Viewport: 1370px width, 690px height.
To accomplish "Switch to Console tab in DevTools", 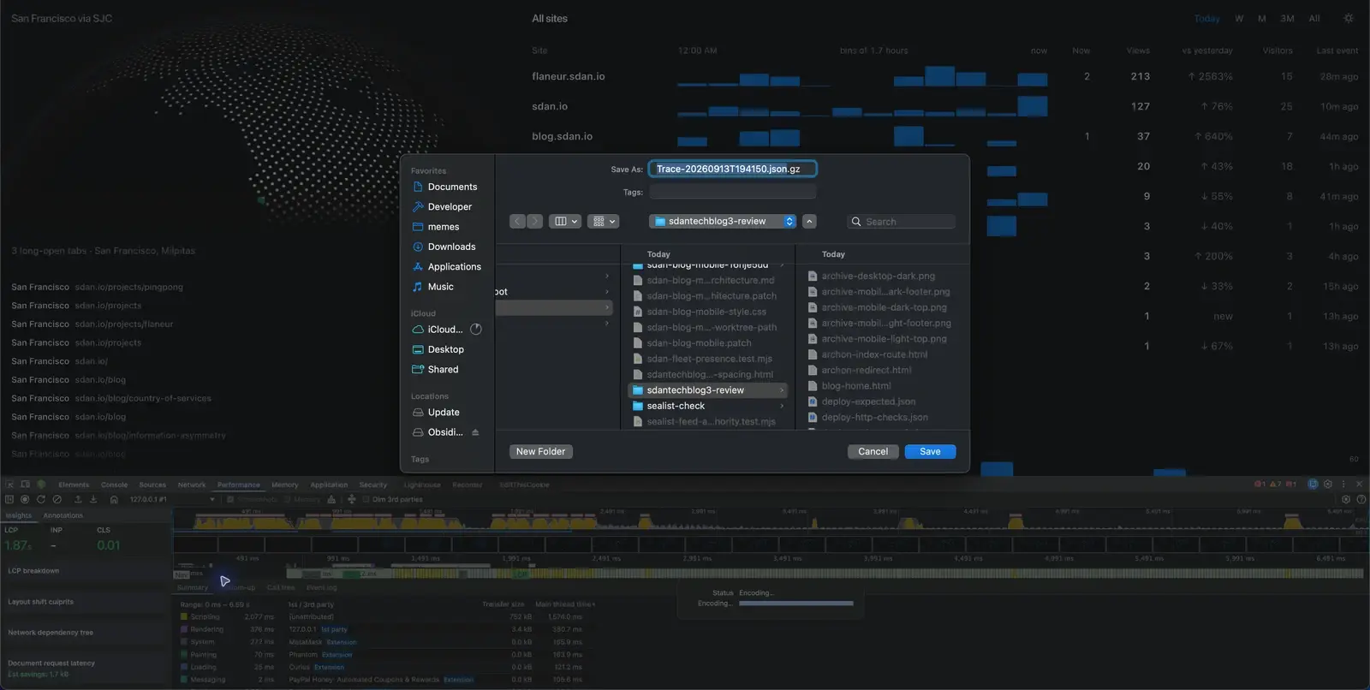I will 114,485.
